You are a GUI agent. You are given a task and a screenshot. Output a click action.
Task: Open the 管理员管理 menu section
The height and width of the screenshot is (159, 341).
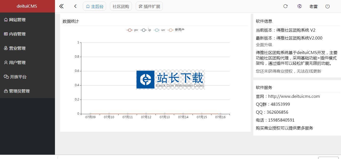pyautogui.click(x=19, y=91)
